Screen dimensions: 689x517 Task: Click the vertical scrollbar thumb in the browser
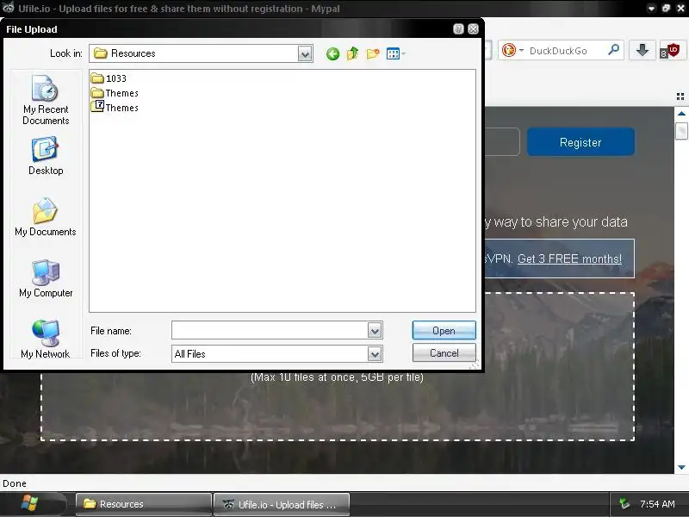pos(681,131)
